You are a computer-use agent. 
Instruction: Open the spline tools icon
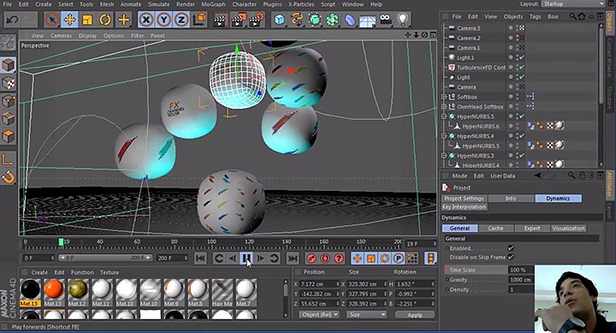tap(297, 20)
